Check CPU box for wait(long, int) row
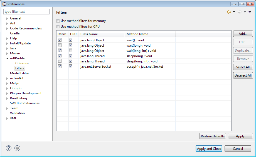 71,51
